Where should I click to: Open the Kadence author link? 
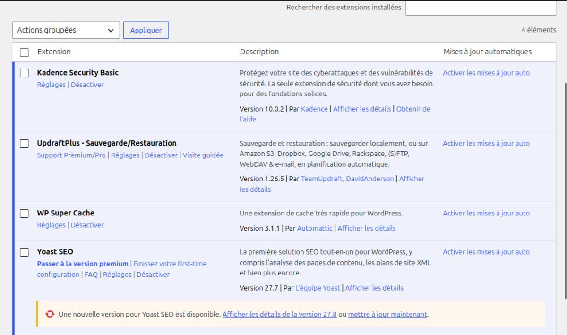click(x=314, y=109)
